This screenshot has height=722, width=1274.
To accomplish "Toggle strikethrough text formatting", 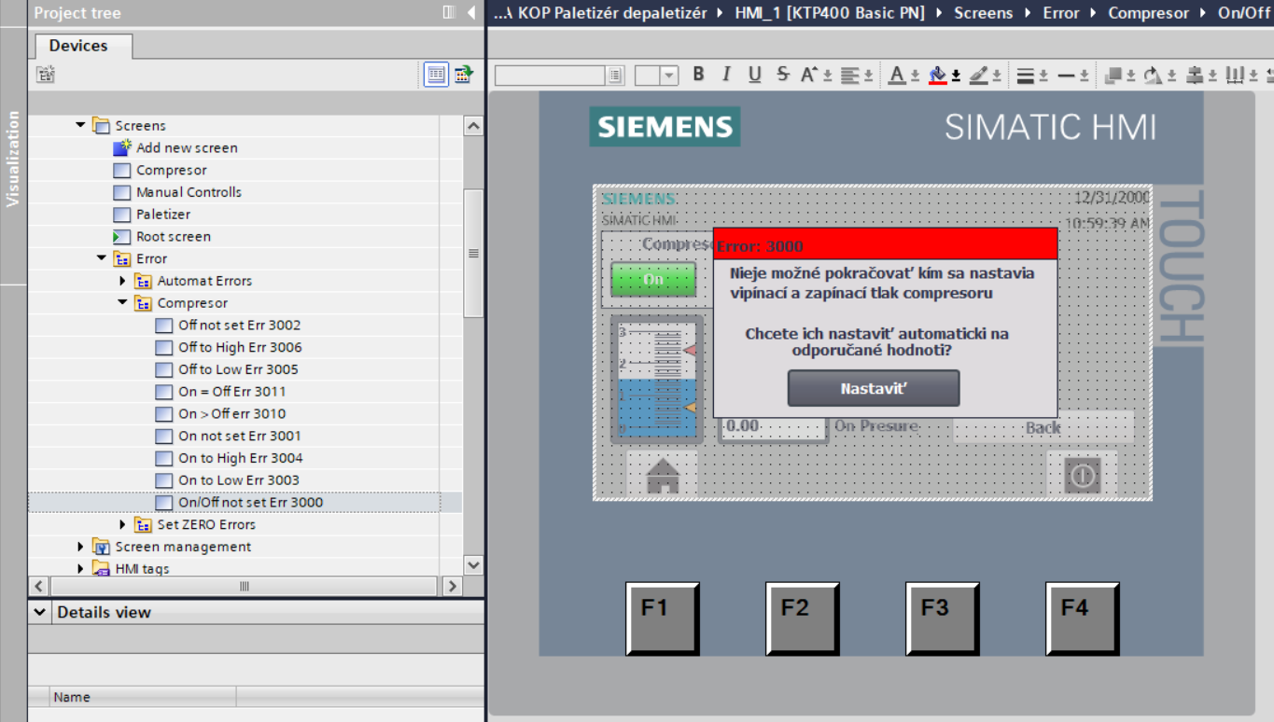I will point(783,75).
